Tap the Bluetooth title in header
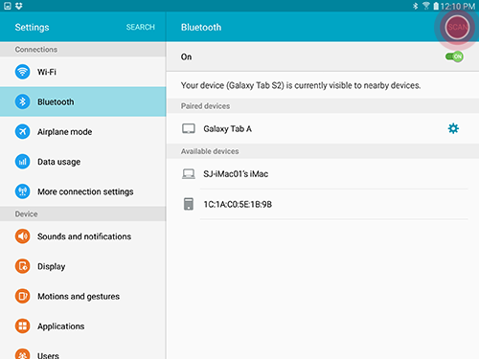479x359 pixels. [201, 27]
